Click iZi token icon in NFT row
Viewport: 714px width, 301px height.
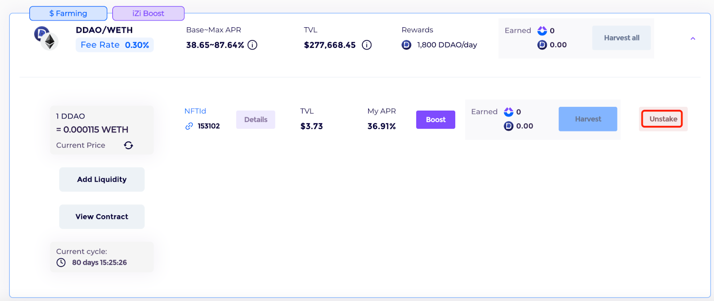pyautogui.click(x=509, y=112)
